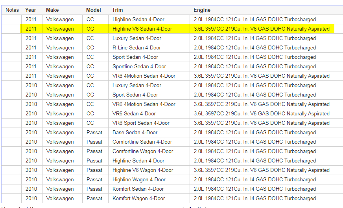Image resolution: width=343 pixels, height=208 pixels.
Task: Click the Make column header
Action: pos(52,10)
